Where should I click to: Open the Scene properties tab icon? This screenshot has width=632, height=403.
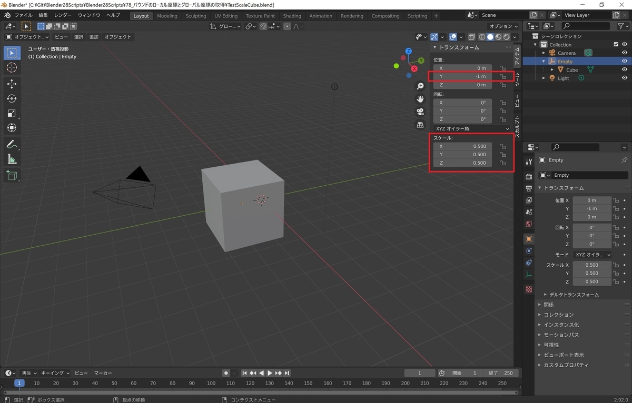(529, 212)
